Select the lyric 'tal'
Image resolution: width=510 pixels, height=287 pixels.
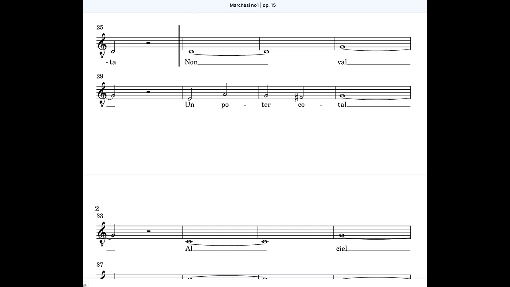pyautogui.click(x=342, y=105)
